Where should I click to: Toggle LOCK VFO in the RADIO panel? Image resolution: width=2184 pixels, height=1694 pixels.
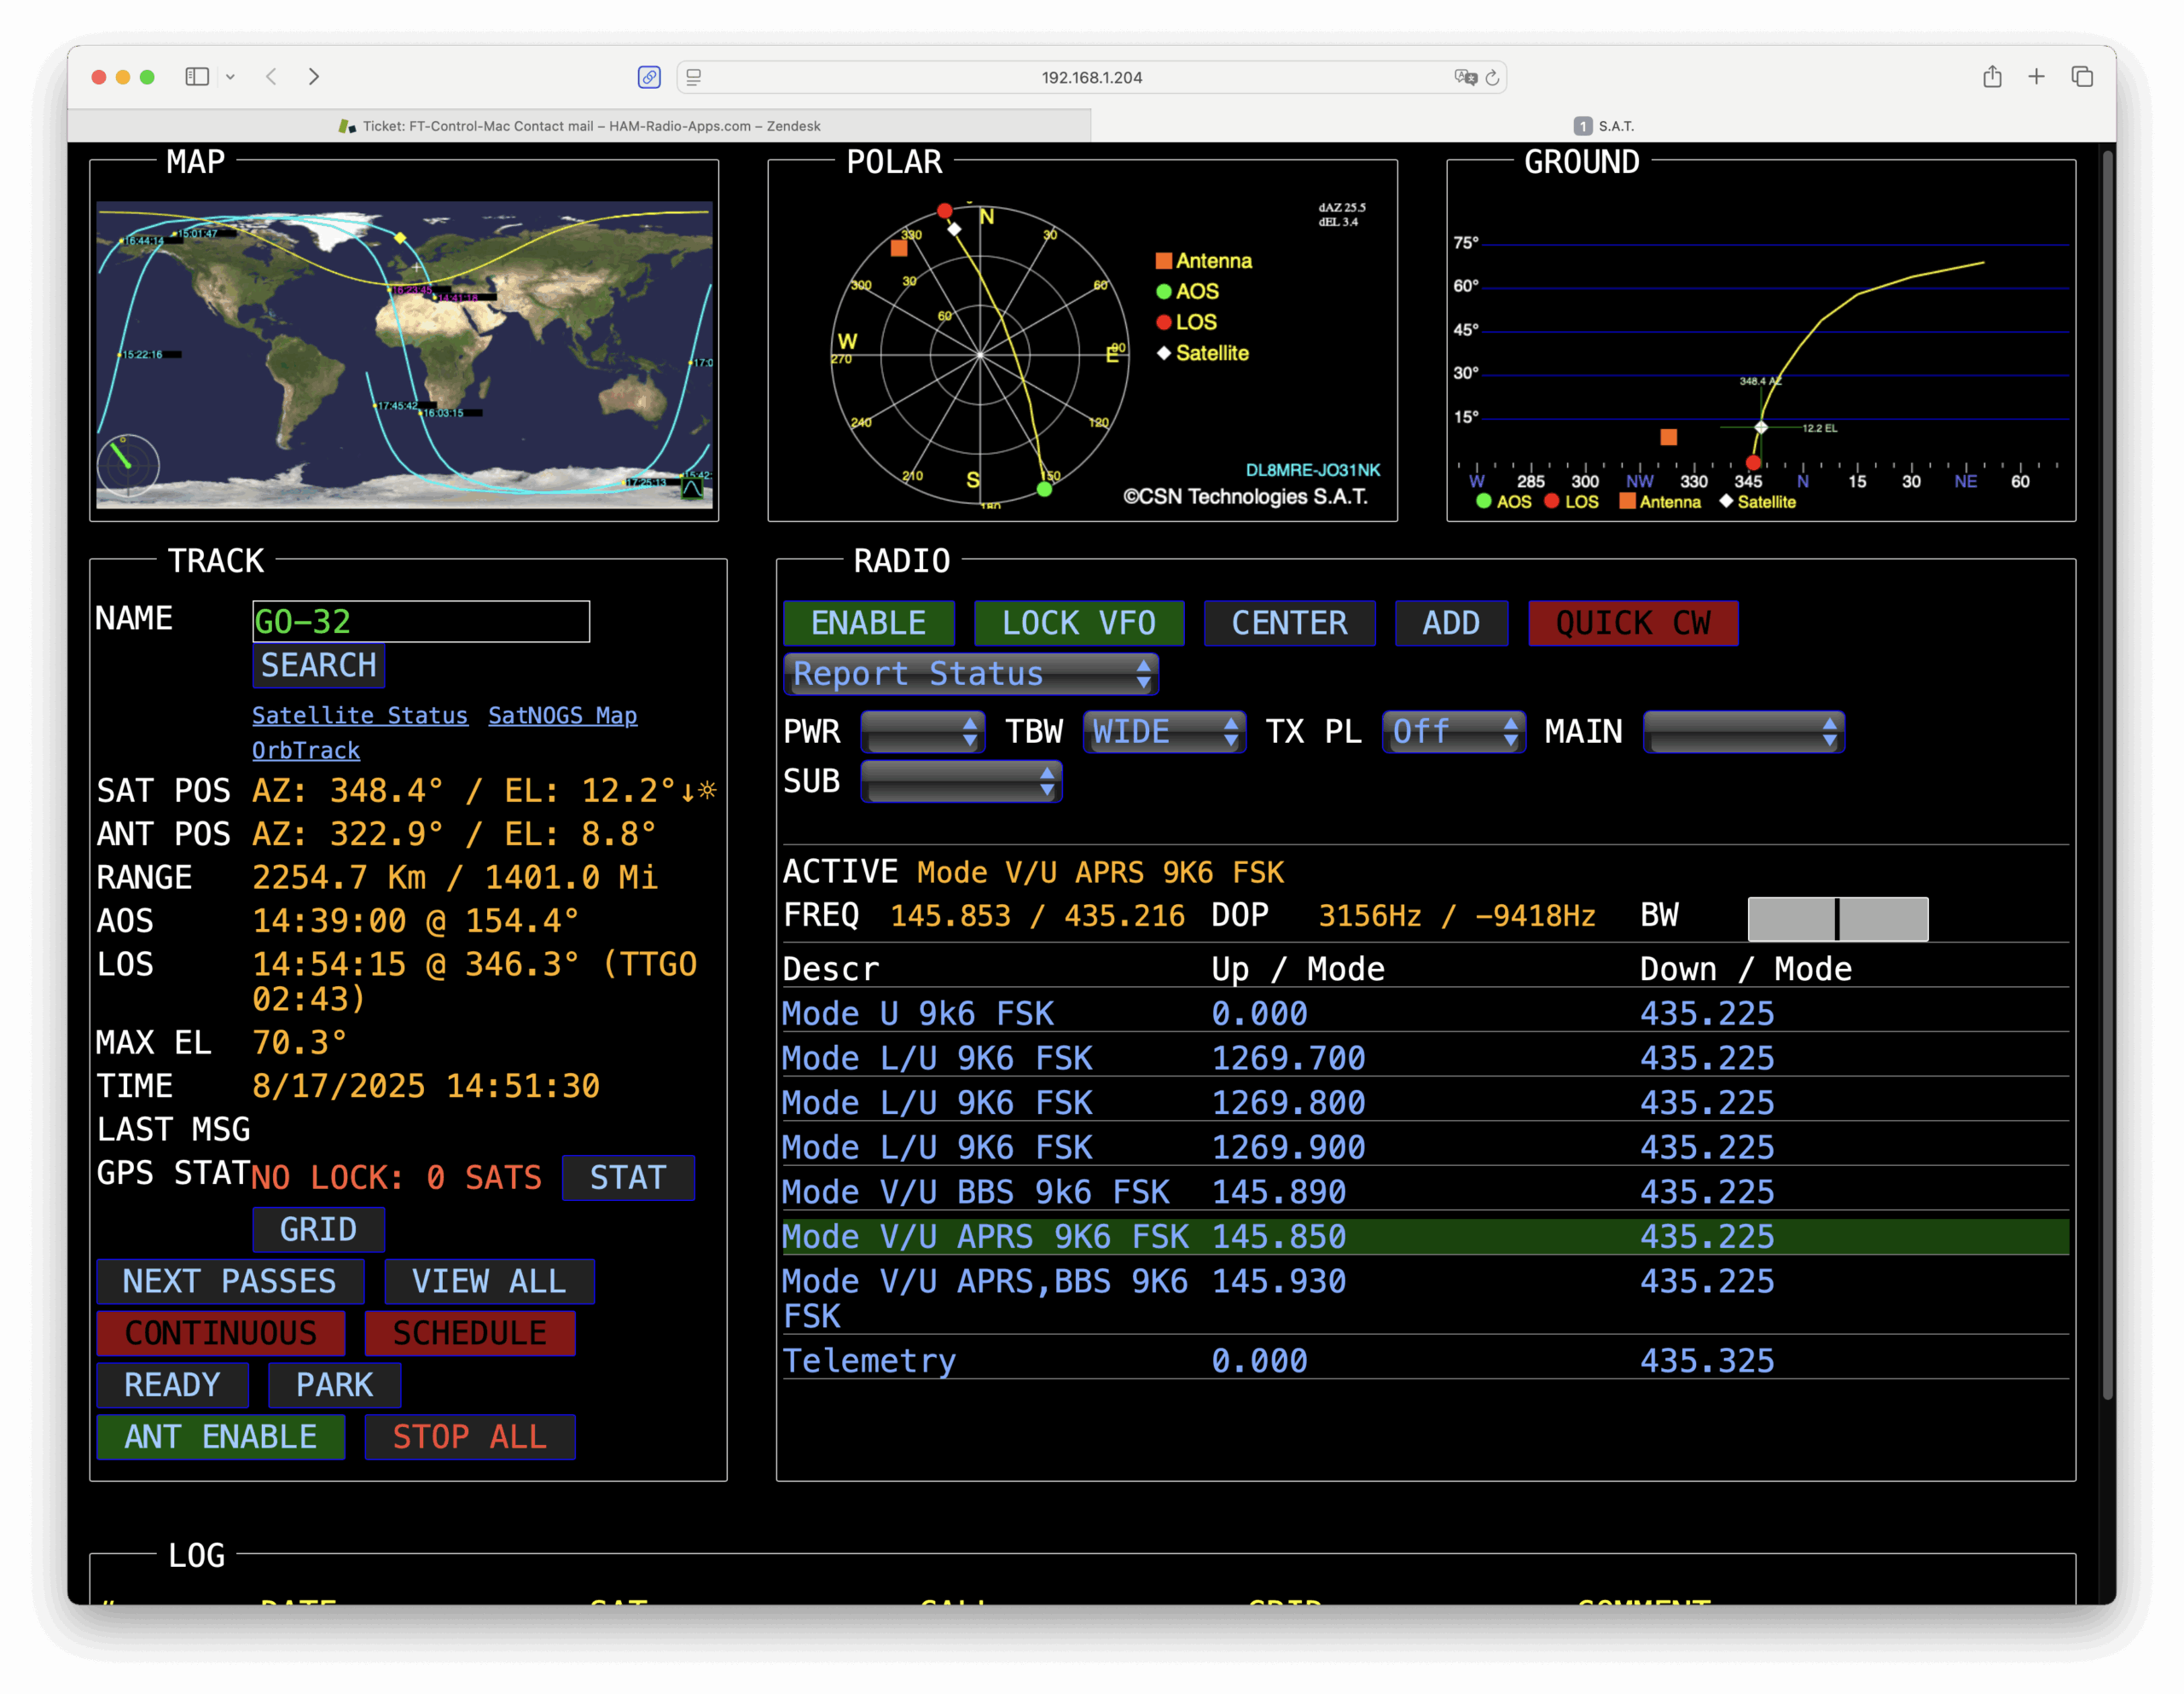[1079, 623]
